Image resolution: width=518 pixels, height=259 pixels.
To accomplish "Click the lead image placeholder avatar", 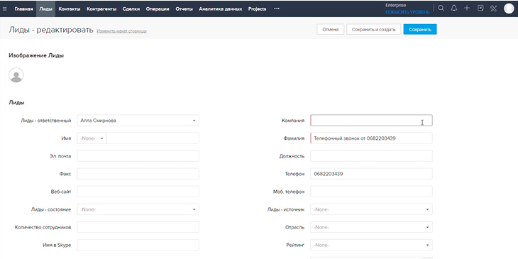I will point(16,75).
